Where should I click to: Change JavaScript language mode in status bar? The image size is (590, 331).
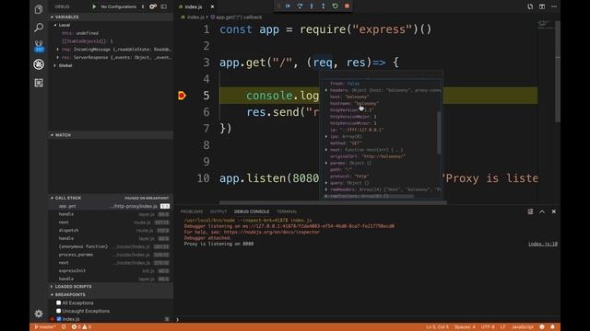click(x=523, y=327)
